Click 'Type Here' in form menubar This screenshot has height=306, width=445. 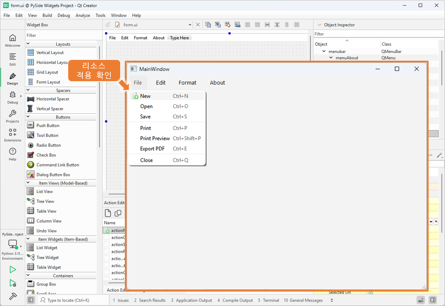coord(179,38)
